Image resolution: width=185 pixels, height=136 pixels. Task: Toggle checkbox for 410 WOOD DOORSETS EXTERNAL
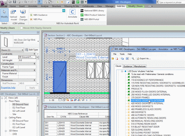pos(129,100)
